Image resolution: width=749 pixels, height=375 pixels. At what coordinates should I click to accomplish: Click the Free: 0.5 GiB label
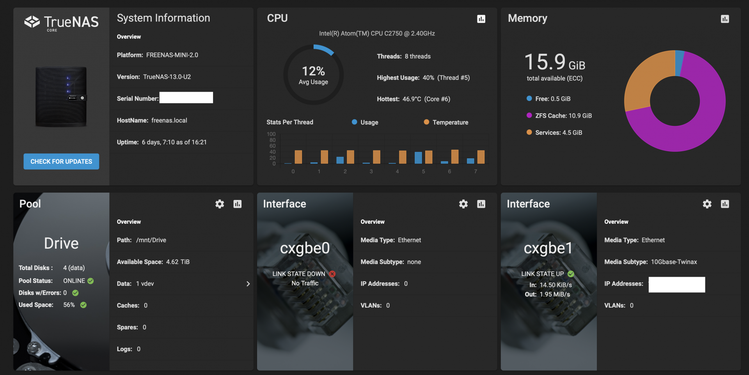pos(553,99)
